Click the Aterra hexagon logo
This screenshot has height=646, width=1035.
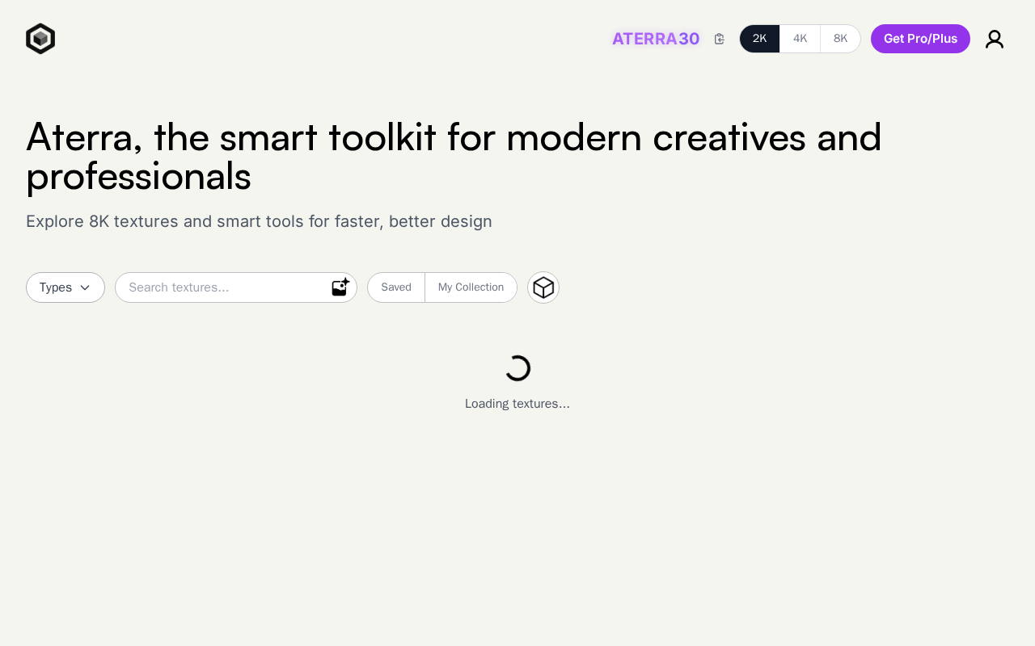(x=40, y=39)
